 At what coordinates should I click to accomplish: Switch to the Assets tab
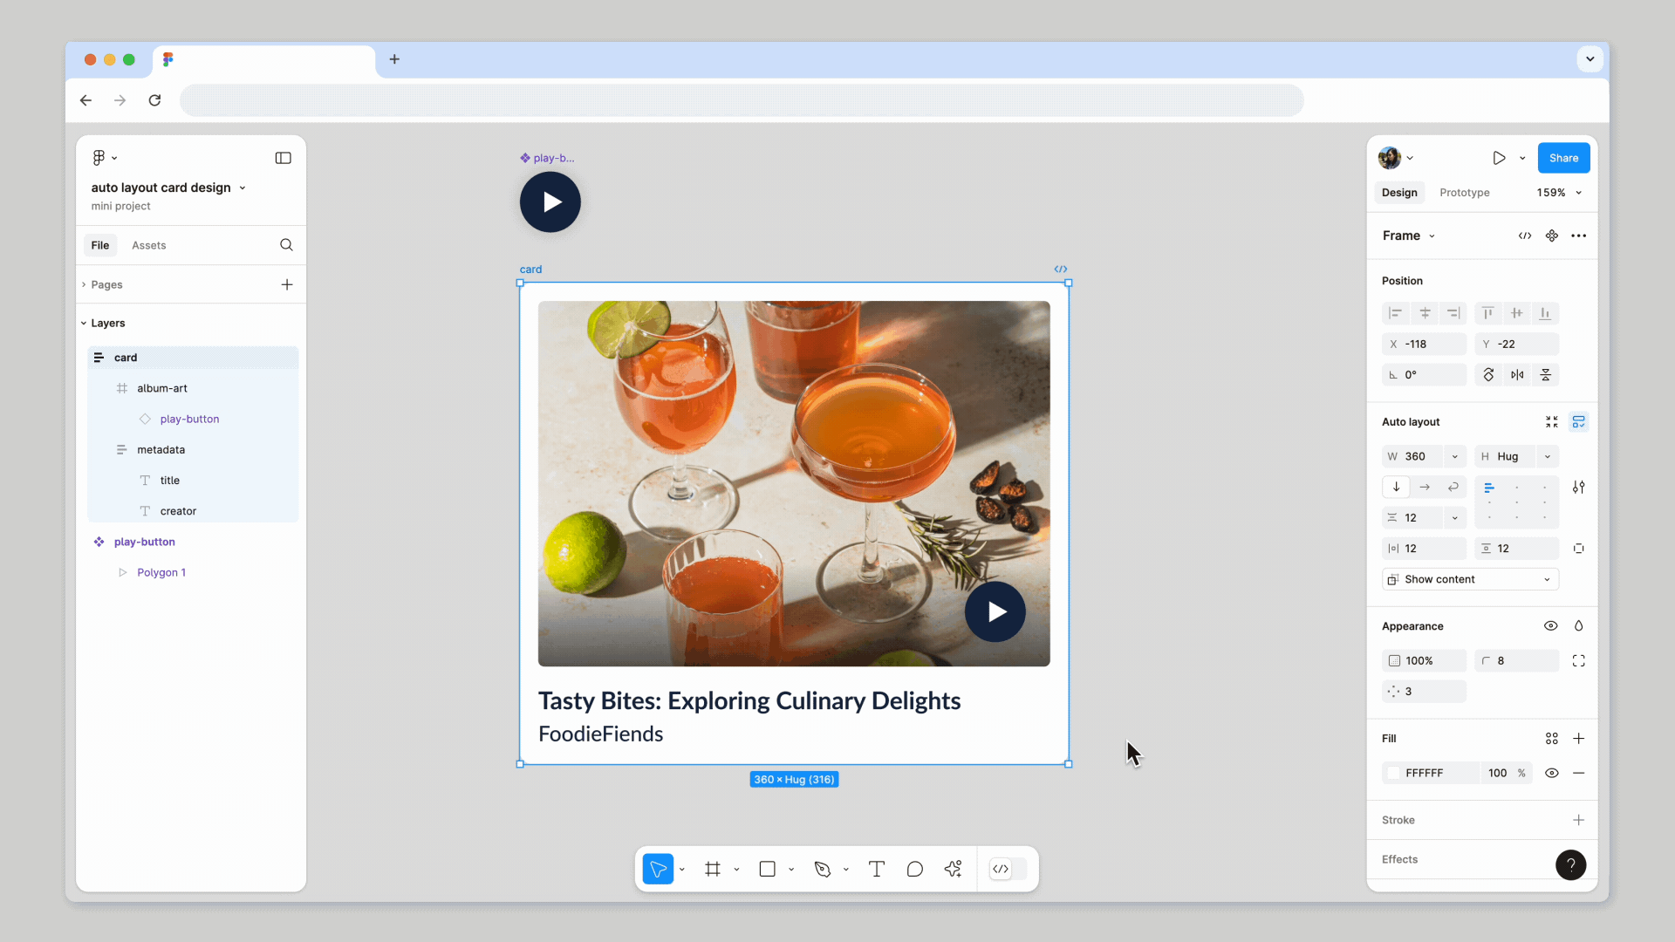148,245
